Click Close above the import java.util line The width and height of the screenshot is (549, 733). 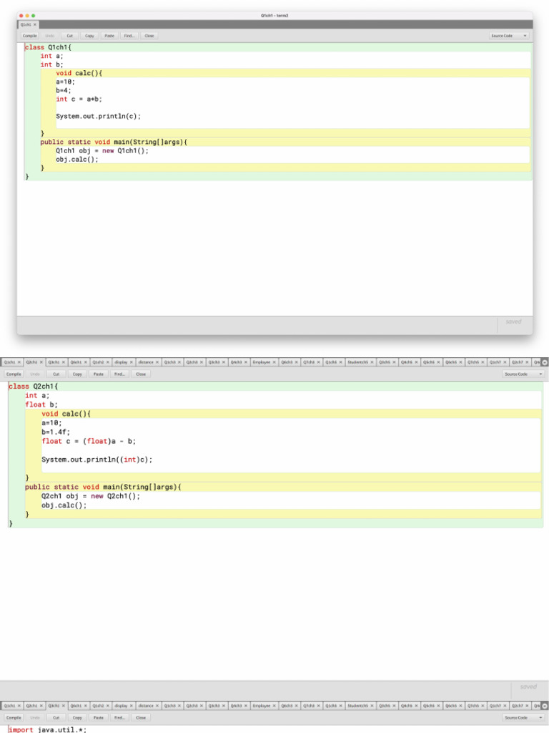point(141,717)
